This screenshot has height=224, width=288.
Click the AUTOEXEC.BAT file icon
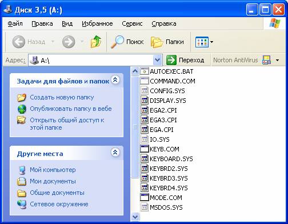(144, 71)
